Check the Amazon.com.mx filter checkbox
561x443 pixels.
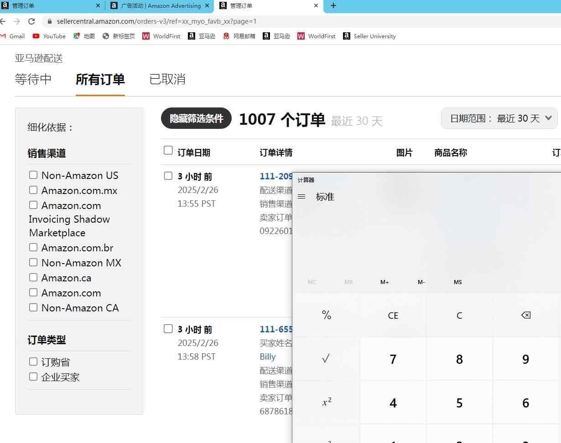pos(33,190)
